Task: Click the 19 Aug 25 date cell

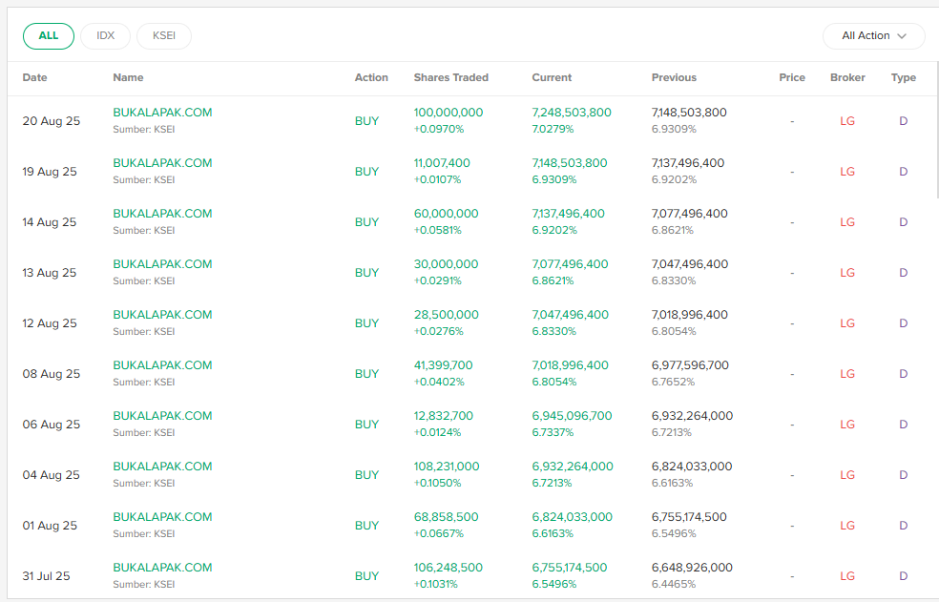Action: tap(50, 172)
